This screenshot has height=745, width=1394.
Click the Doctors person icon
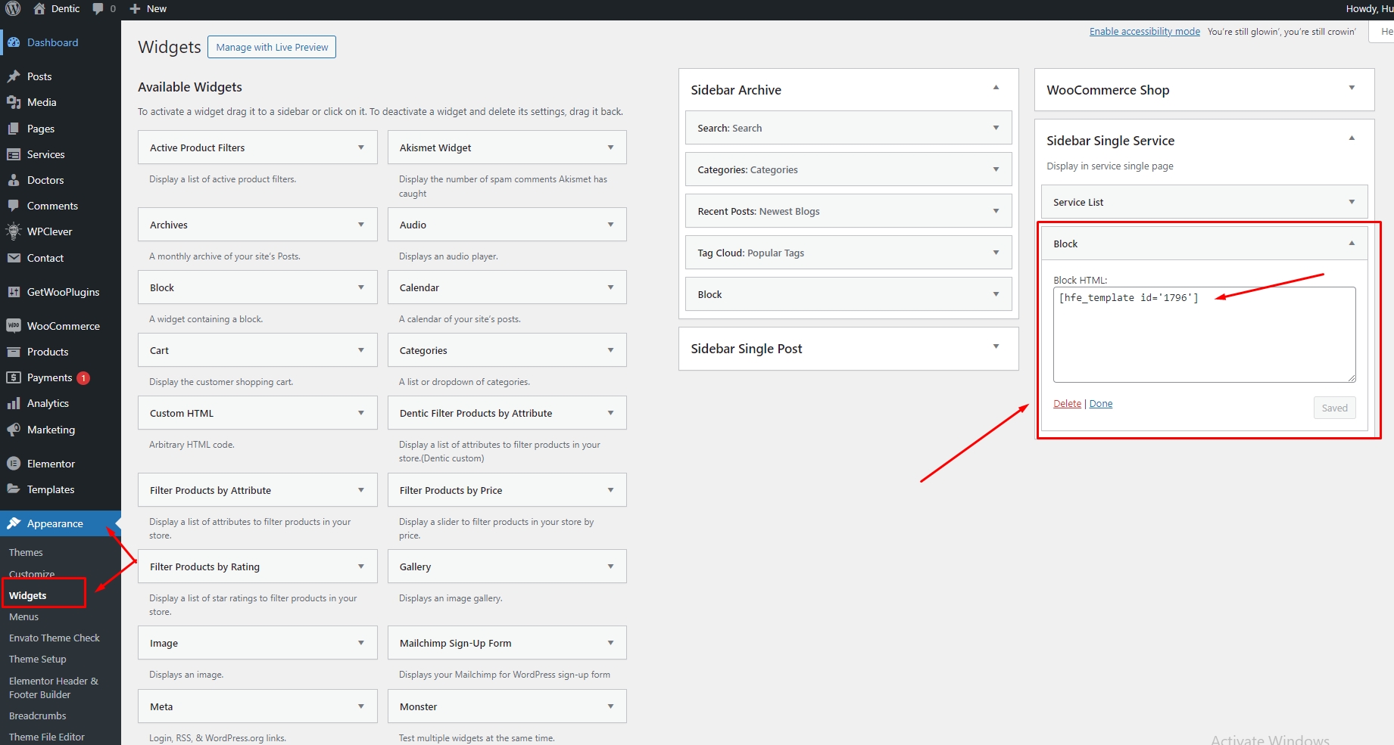(14, 180)
